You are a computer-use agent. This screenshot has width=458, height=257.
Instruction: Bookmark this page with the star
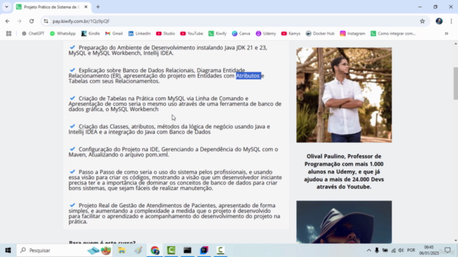(422, 21)
